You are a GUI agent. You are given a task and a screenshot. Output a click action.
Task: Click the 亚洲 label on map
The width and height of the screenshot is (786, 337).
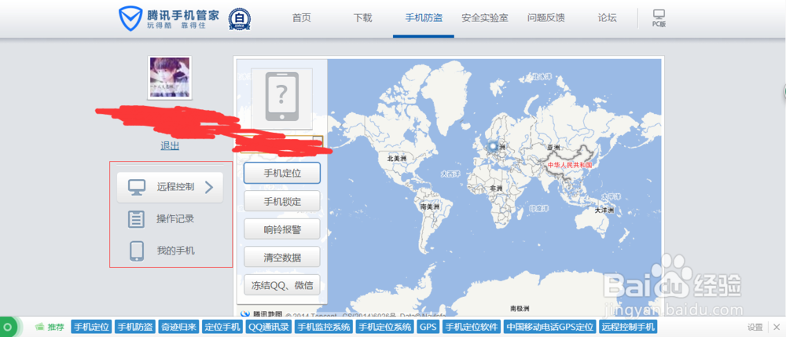coord(553,148)
